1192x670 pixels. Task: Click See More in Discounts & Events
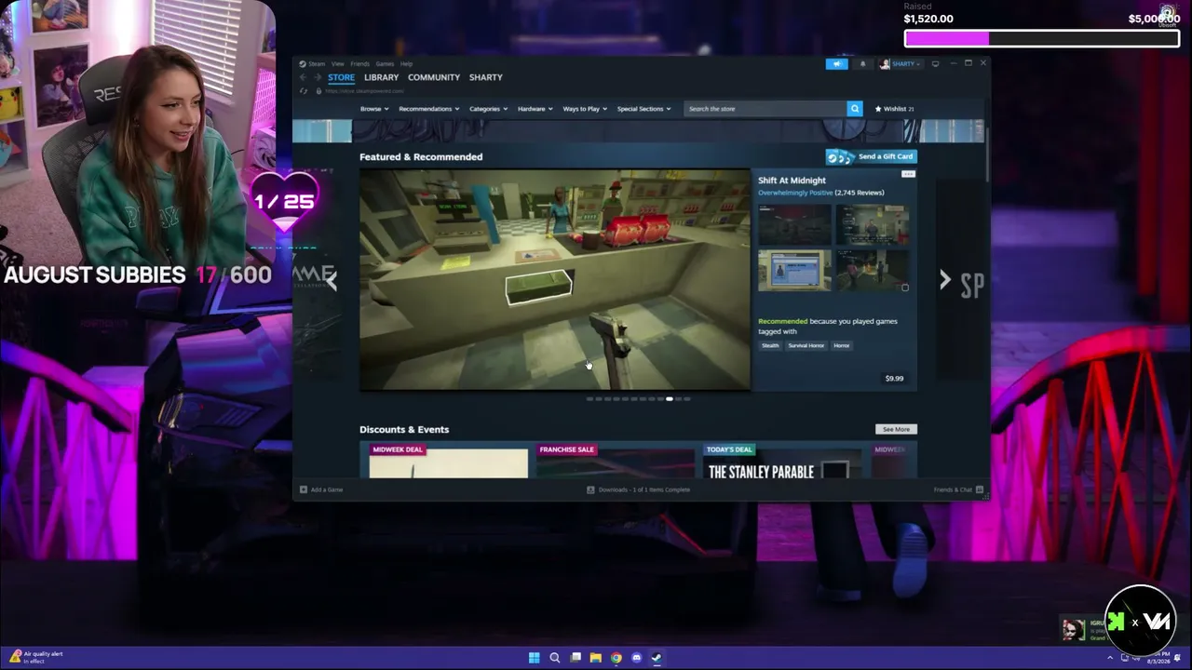896,429
